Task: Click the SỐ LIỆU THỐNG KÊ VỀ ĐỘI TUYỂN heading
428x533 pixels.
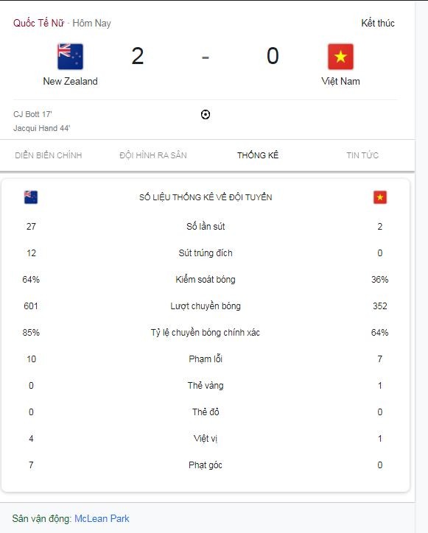Action: [206, 197]
